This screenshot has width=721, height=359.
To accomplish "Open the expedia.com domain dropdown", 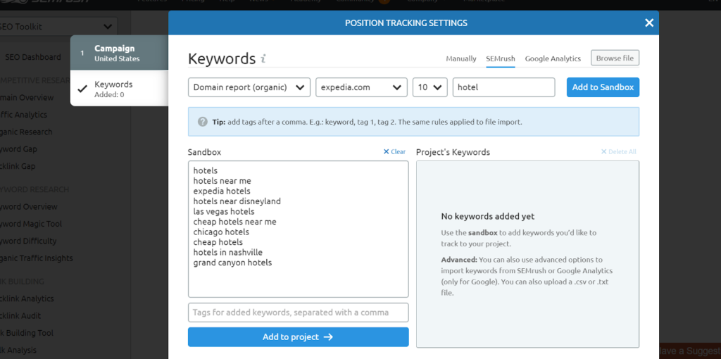I will pyautogui.click(x=361, y=87).
